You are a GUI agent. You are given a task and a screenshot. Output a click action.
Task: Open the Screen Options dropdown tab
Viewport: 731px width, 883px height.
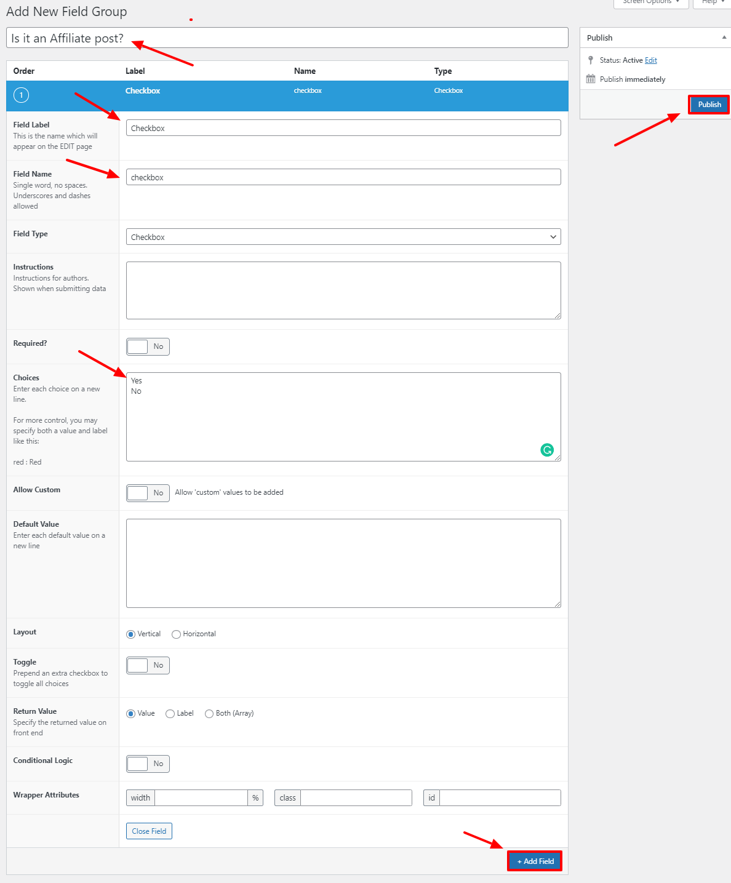tap(650, 2)
